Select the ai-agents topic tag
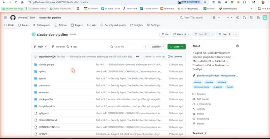270x139 pixels. point(218,87)
